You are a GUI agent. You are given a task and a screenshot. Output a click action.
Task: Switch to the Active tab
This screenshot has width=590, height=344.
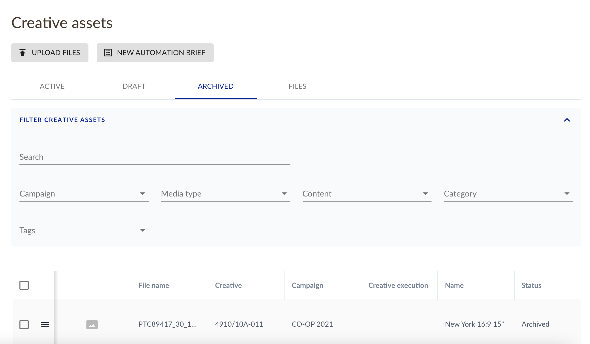click(52, 87)
